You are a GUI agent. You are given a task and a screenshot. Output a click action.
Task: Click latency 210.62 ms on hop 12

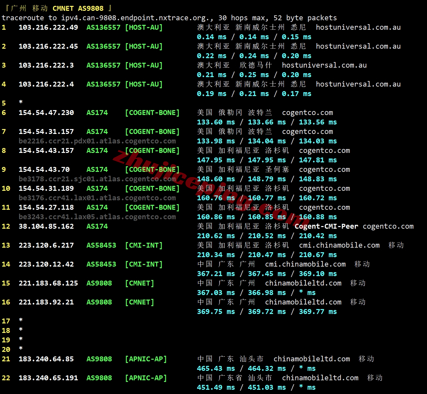(x=216, y=236)
